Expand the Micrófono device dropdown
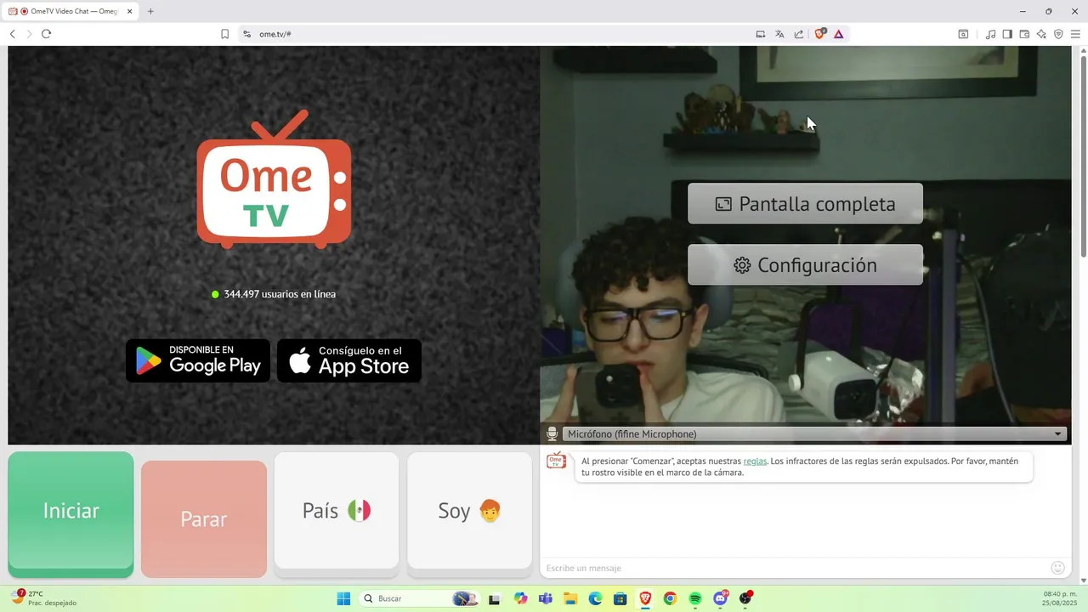 [814, 433]
